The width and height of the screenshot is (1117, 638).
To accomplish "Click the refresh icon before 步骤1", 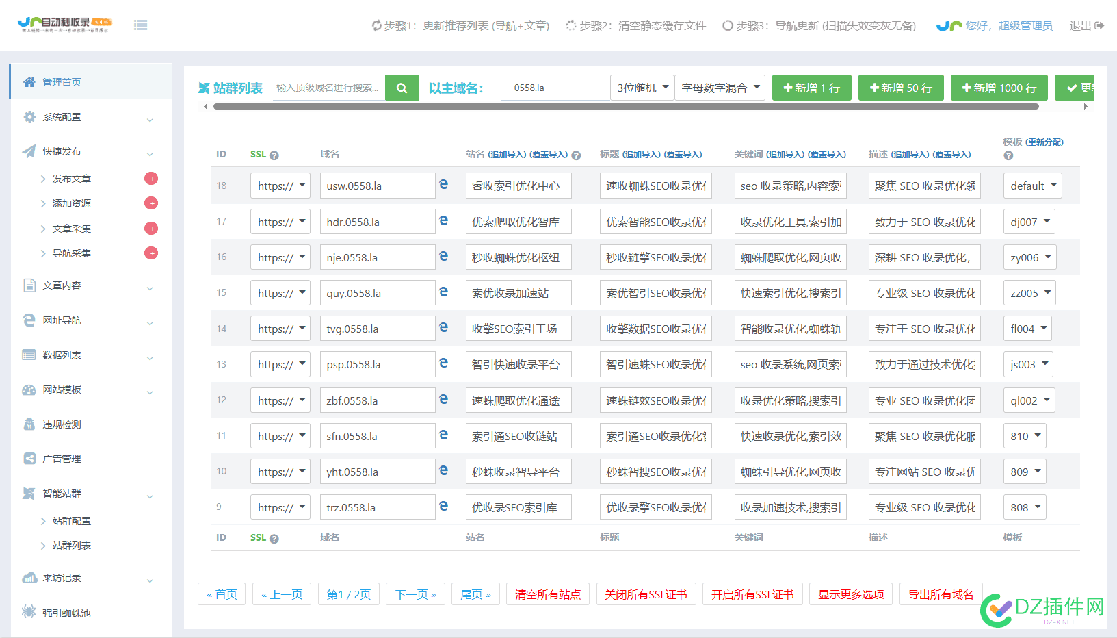I will 376,25.
